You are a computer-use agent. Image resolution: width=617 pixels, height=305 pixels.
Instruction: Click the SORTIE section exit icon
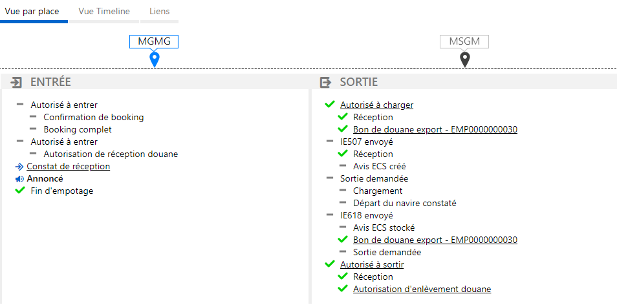click(x=326, y=82)
